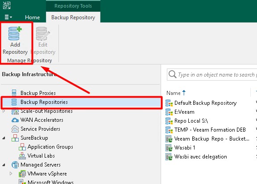Click the Default Backup Repository row icon
257x184 pixels.
pyautogui.click(x=169, y=103)
